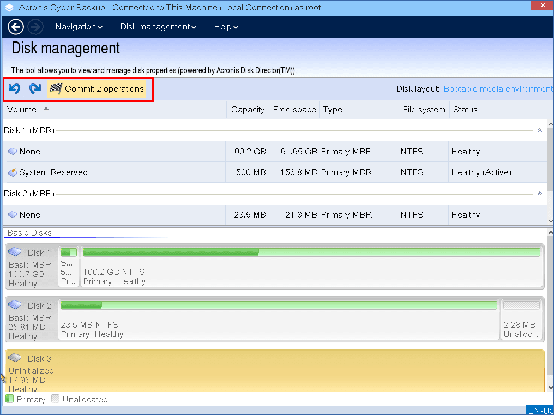
Task: Collapse the Disk 1 (MBR) section
Action: tap(539, 131)
